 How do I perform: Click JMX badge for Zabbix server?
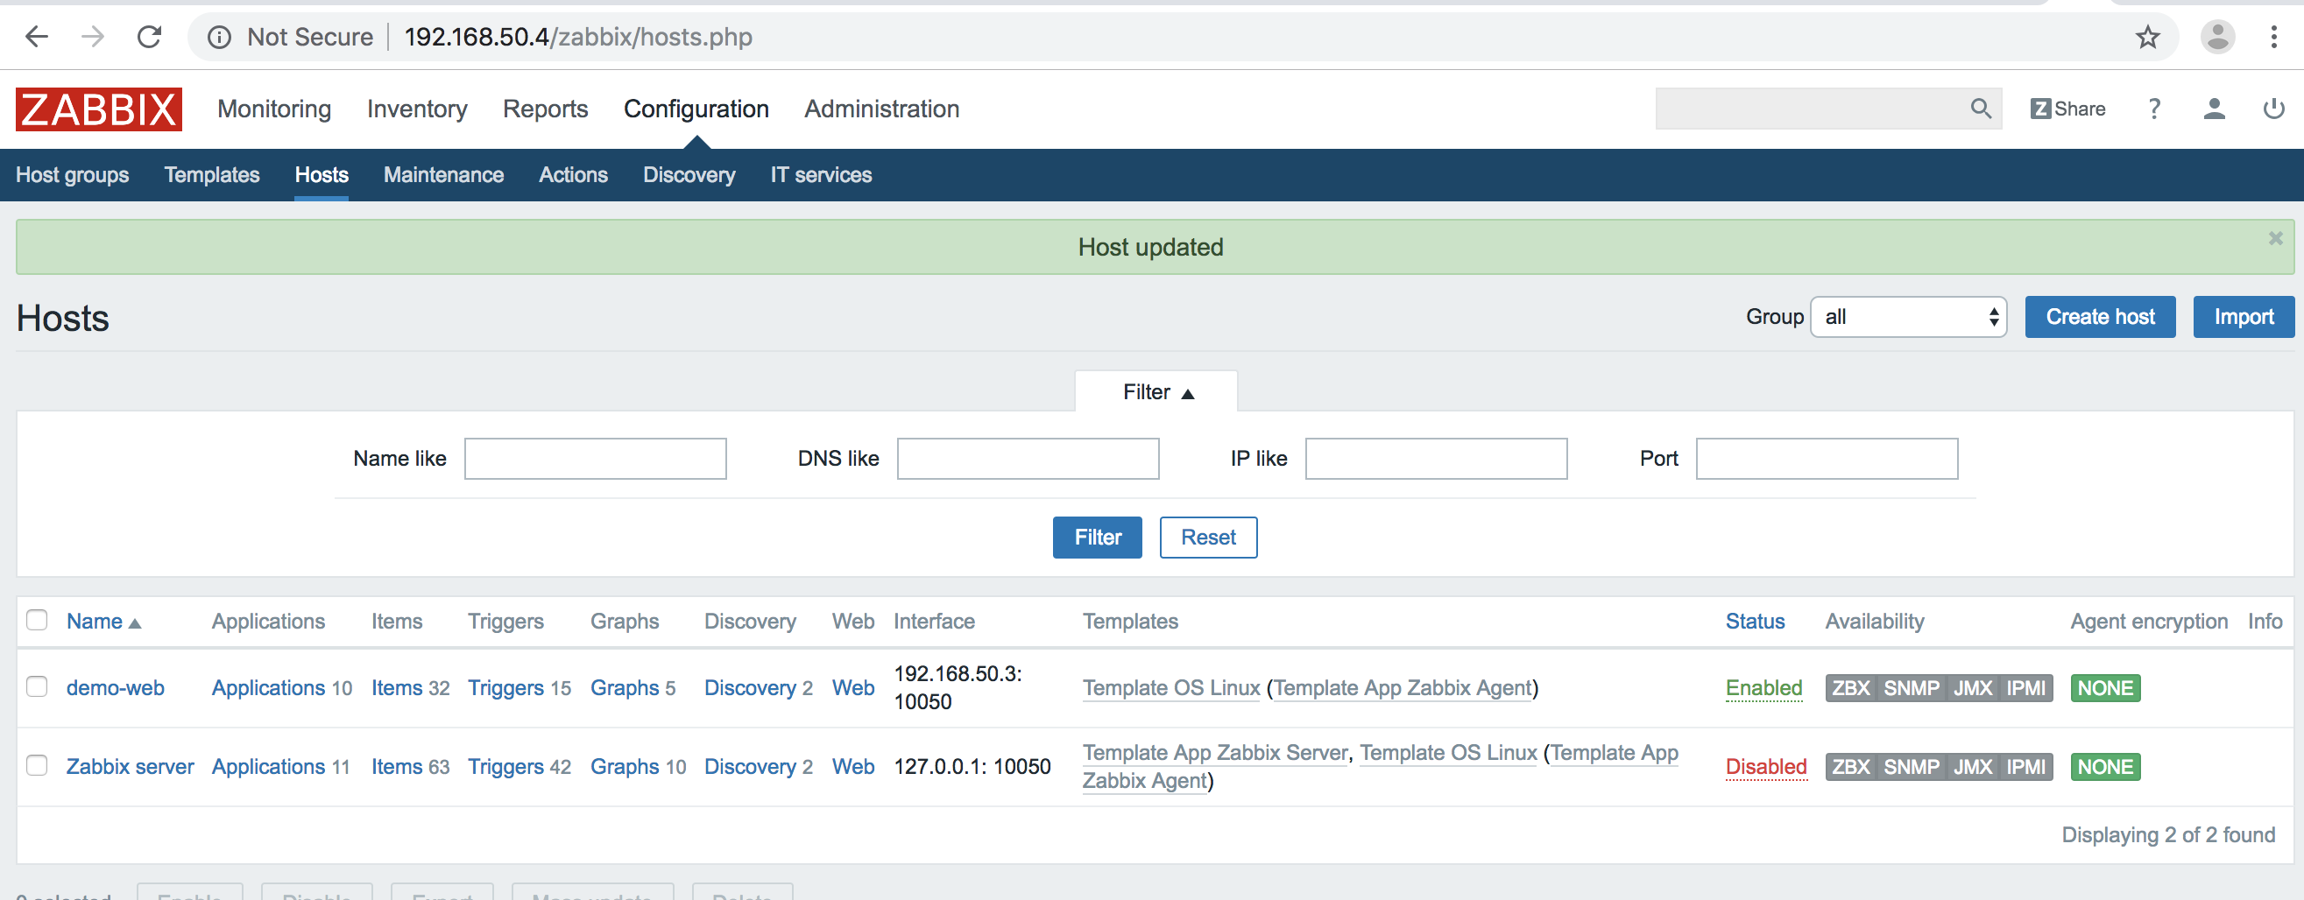click(1972, 767)
